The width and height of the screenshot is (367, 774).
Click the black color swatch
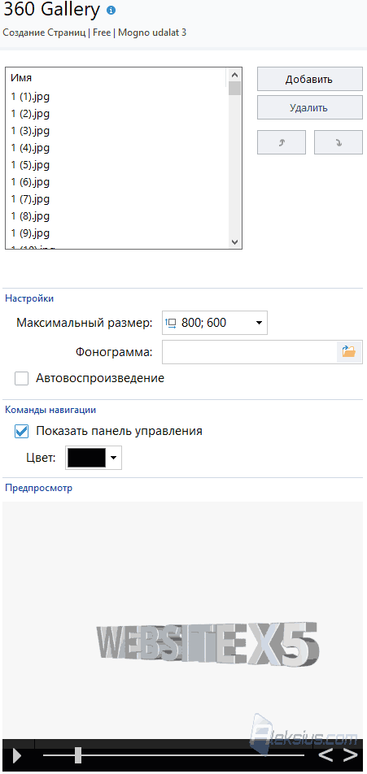click(86, 458)
